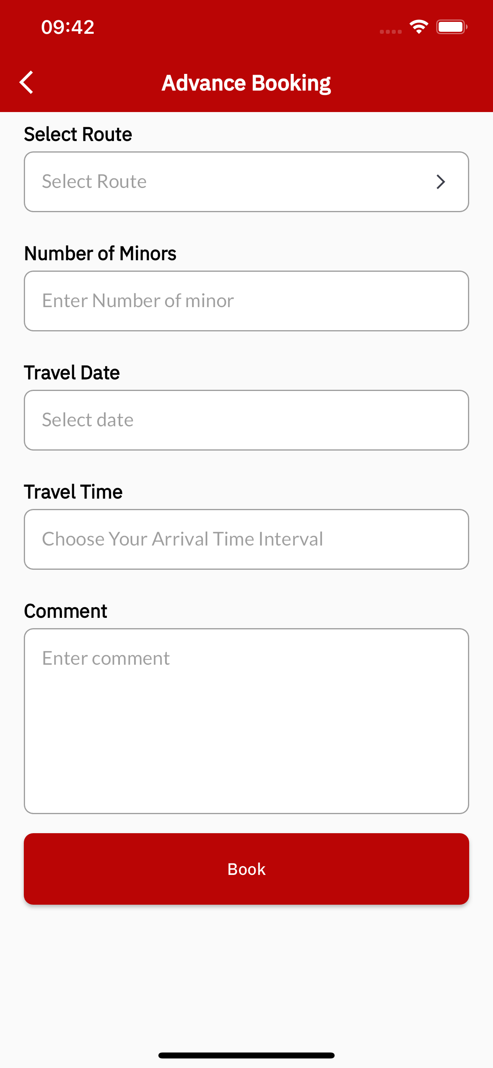Tap the Select Route section label
Image resolution: width=493 pixels, height=1068 pixels.
coord(78,134)
